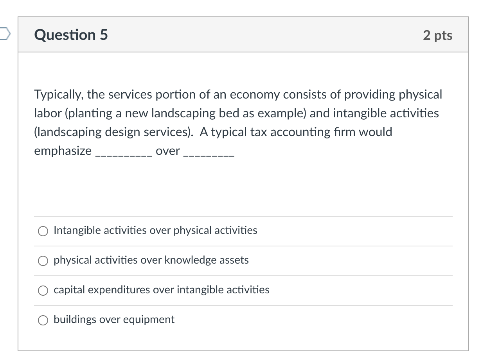The image size is (482, 361).
Task: Click the text '(landscaping design services)'
Action: coord(113,132)
